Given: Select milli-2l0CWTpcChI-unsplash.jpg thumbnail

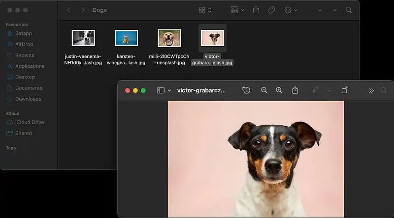Looking at the screenshot, I should pyautogui.click(x=169, y=38).
